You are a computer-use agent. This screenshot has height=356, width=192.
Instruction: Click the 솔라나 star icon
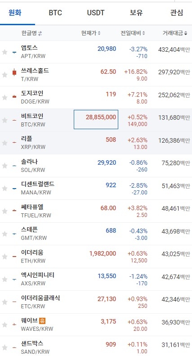(4, 166)
